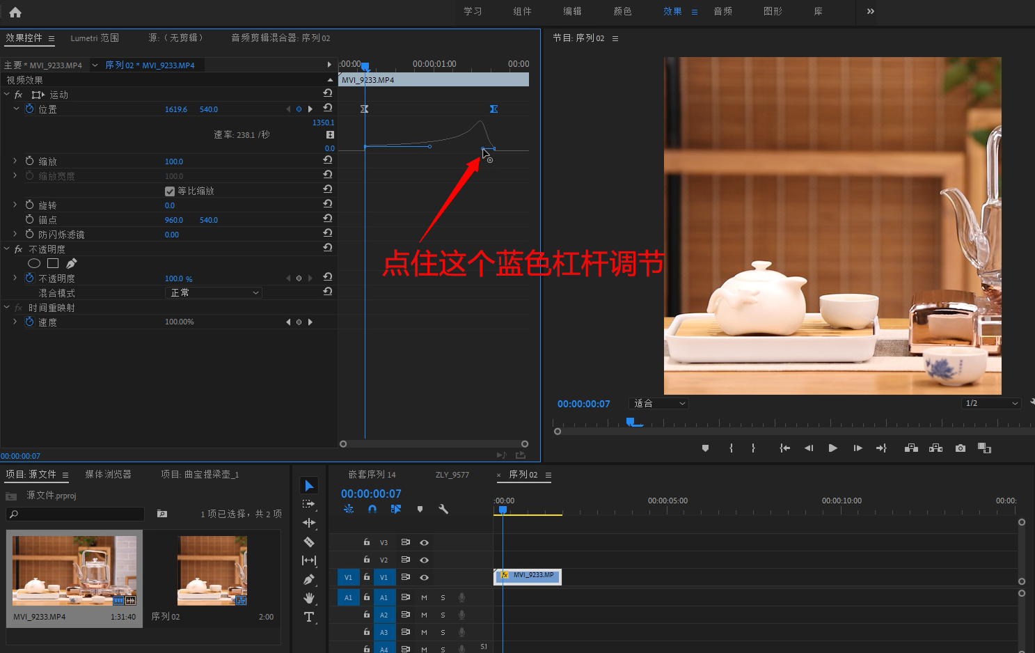The height and width of the screenshot is (653, 1035).
Task: Select the Type tool
Action: click(x=309, y=617)
